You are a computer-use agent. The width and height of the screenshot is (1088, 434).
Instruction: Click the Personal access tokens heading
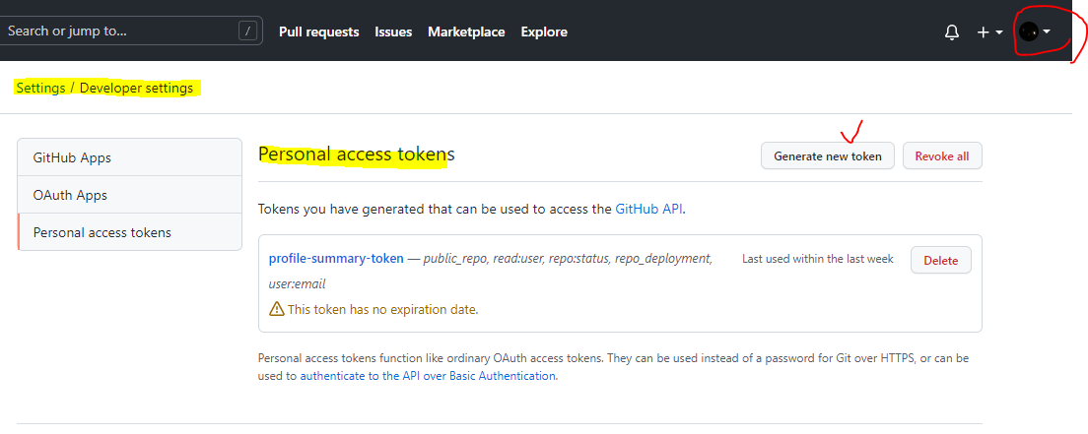(x=357, y=154)
